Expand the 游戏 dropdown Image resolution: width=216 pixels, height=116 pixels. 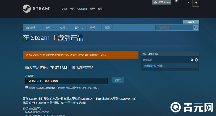(x=50, y=28)
